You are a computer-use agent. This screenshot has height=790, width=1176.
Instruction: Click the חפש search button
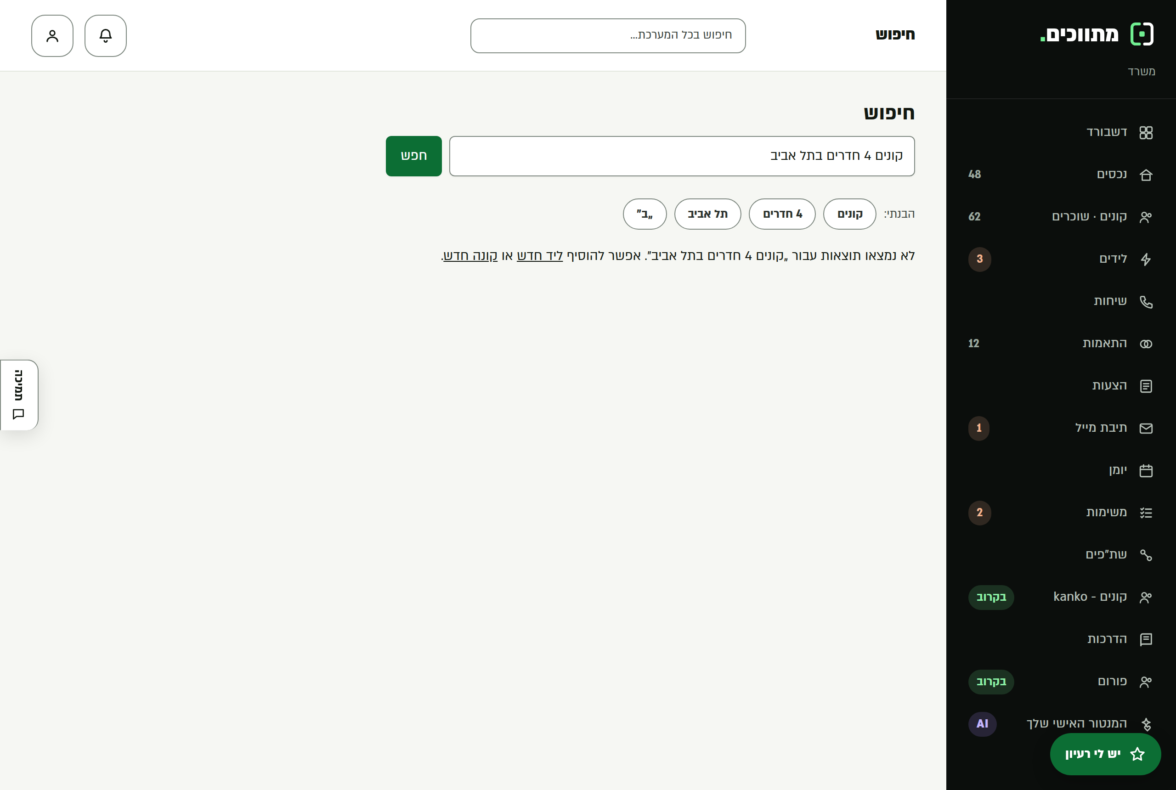click(x=413, y=156)
